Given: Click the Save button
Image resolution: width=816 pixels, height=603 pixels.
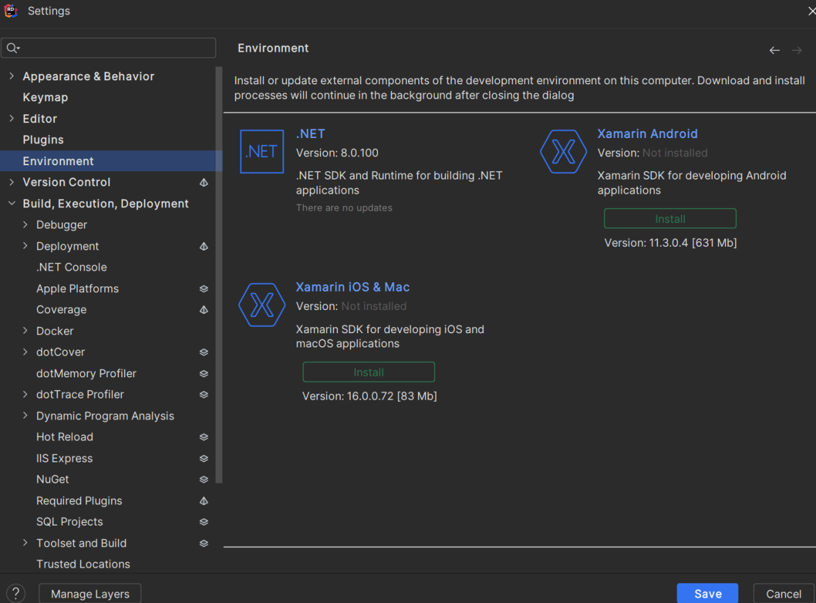Looking at the screenshot, I should (x=708, y=593).
